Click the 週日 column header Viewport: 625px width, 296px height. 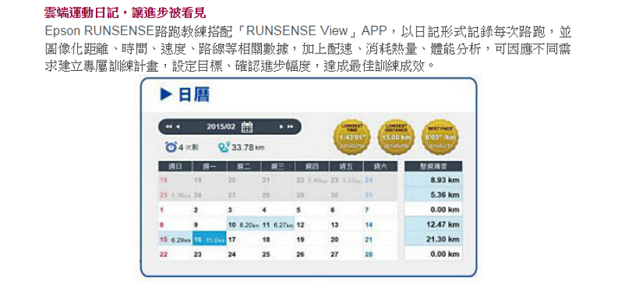[x=176, y=166]
